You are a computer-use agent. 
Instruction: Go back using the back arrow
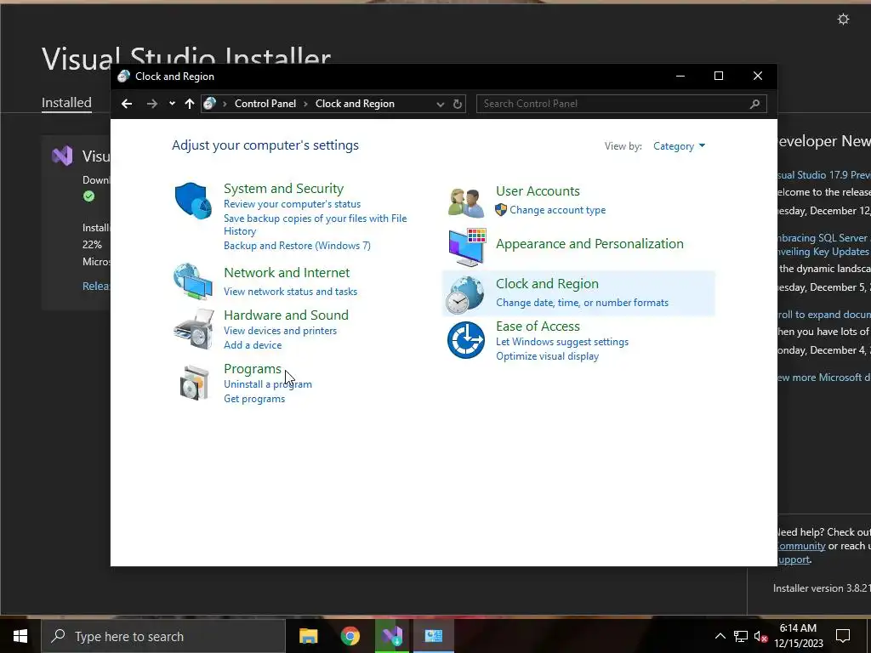click(x=127, y=104)
